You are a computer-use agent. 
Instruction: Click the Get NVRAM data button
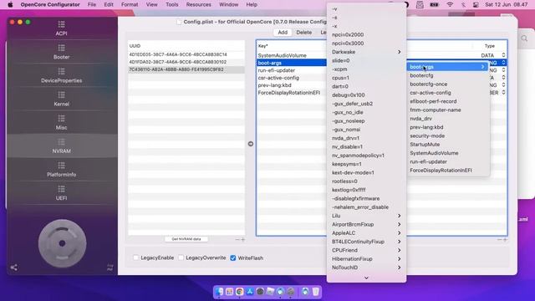(x=186, y=239)
